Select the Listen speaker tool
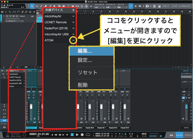The height and width of the screenshot is (139, 193). [64, 6]
